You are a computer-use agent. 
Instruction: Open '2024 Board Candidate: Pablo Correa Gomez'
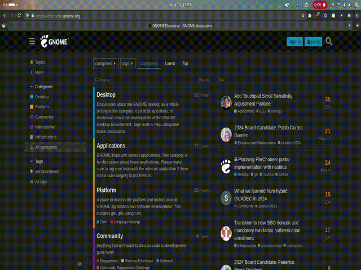click(x=268, y=132)
